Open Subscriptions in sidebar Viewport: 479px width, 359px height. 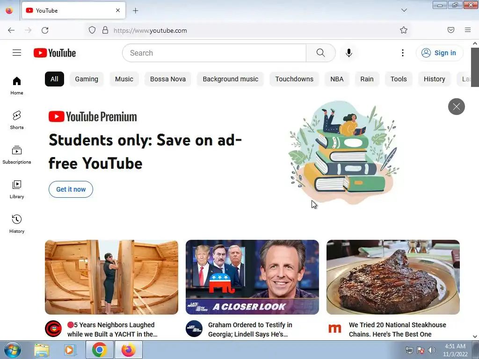coord(17,155)
